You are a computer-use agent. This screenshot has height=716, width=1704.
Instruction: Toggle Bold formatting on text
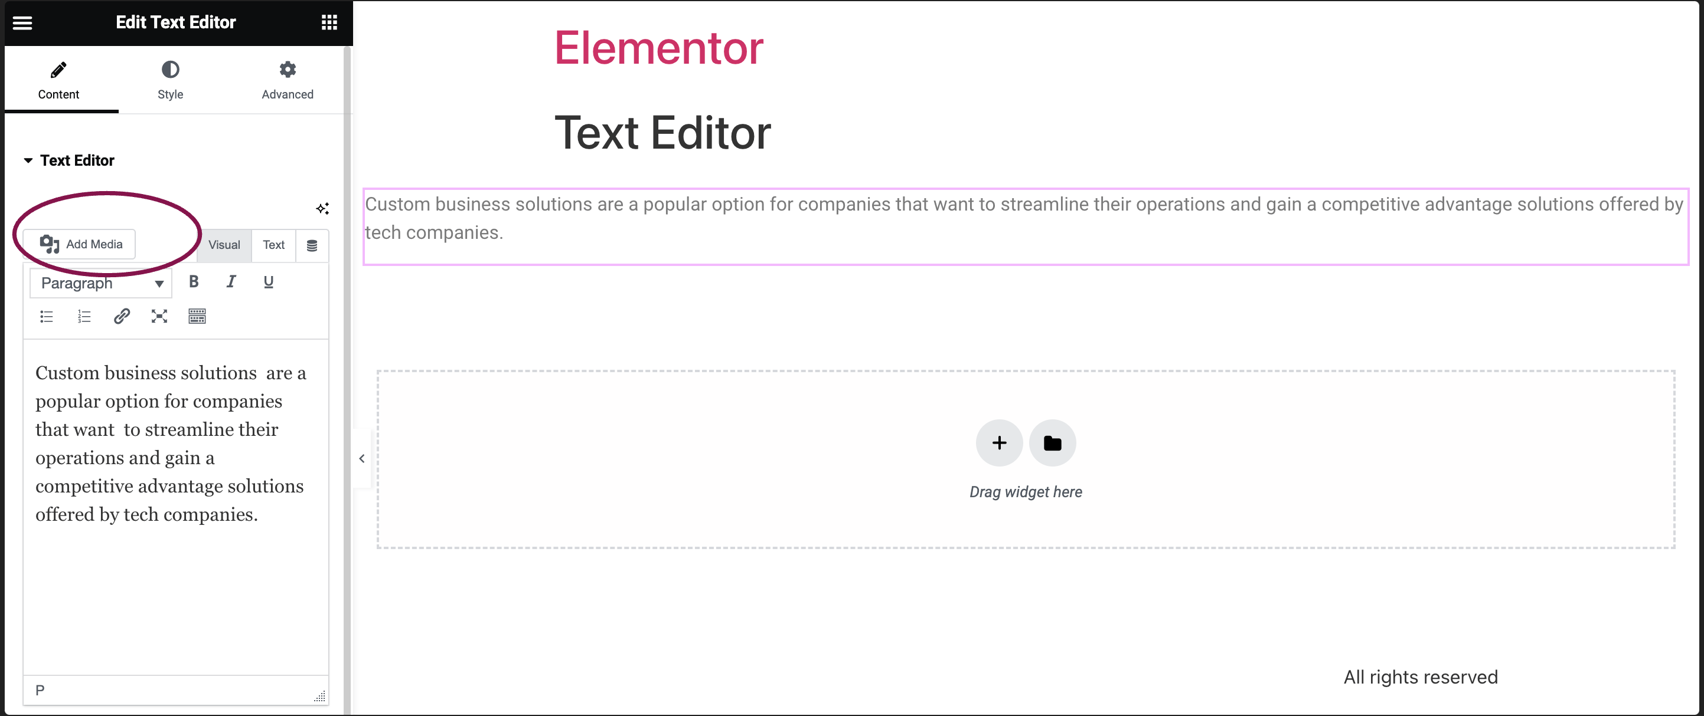[194, 281]
